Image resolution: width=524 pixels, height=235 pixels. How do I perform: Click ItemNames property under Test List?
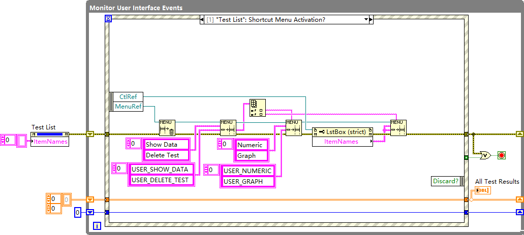pyautogui.click(x=50, y=142)
